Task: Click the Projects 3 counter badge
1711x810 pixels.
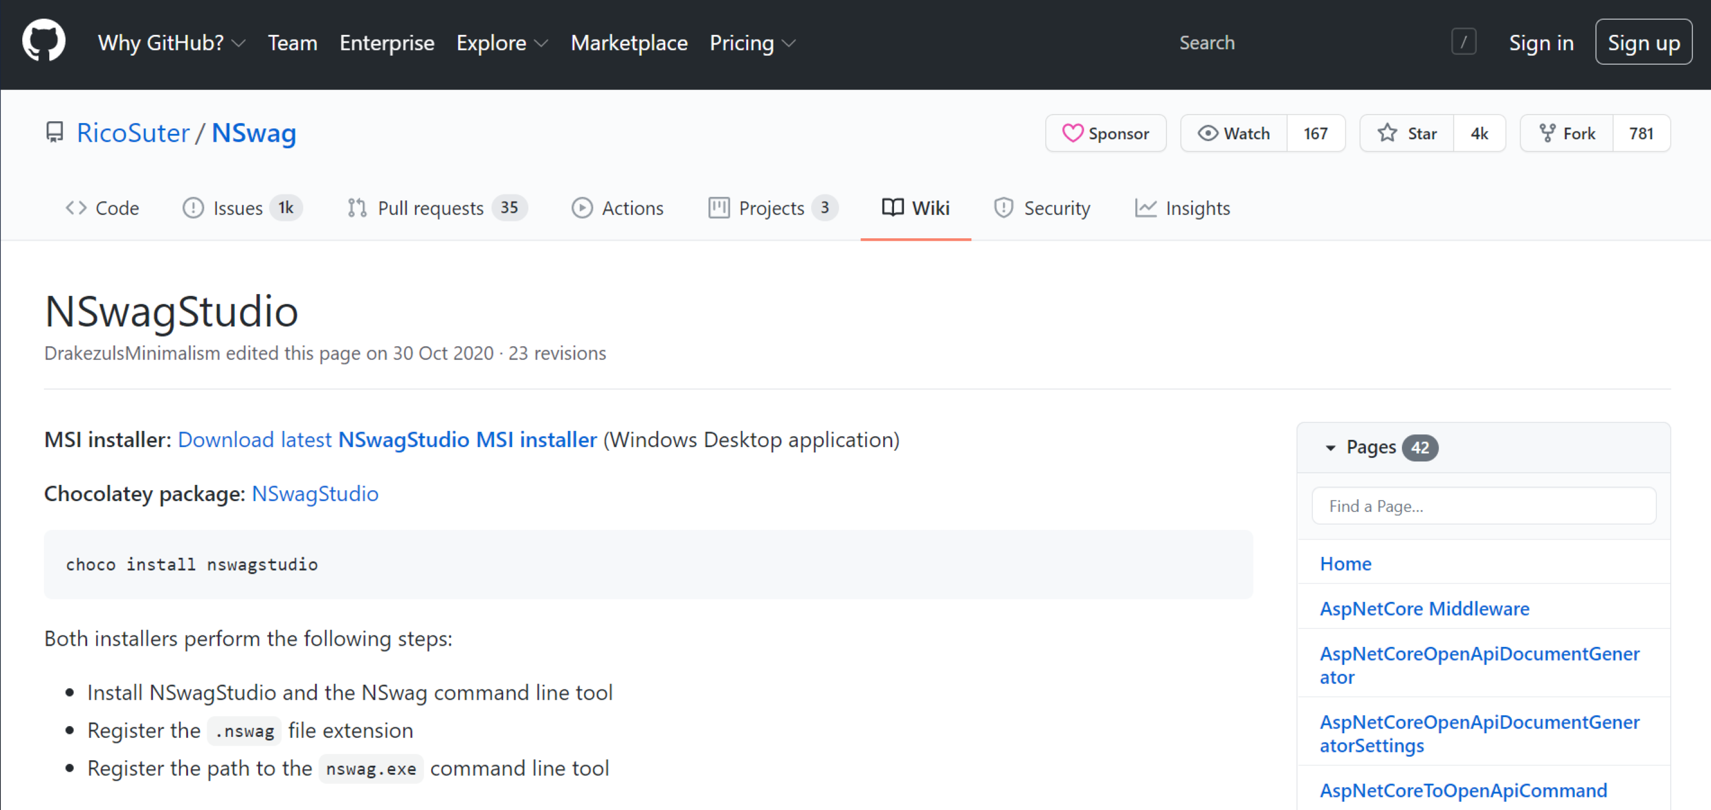Action: coord(825,208)
